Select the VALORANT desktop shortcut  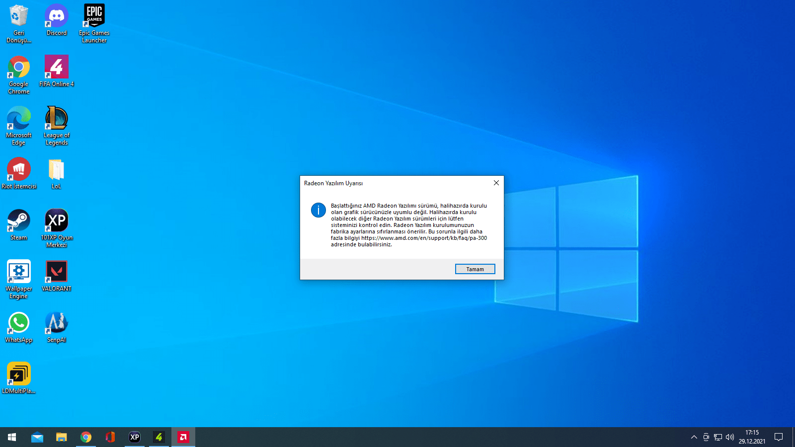57,276
